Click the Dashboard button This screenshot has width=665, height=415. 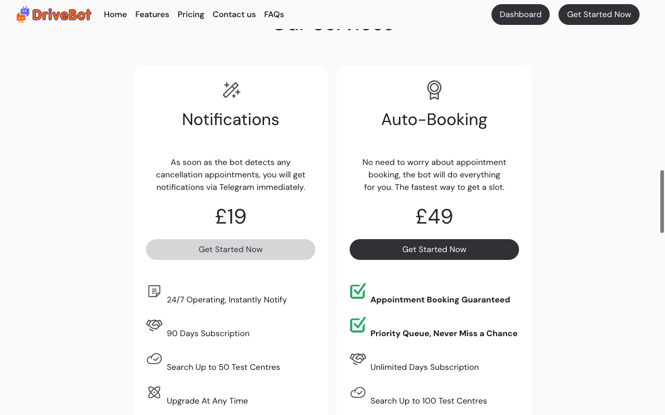pyautogui.click(x=520, y=14)
